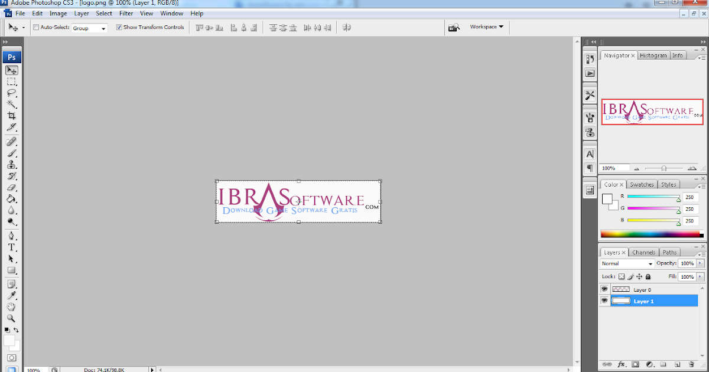Click Add layer style fx icon
709x372 pixels.
click(x=622, y=365)
